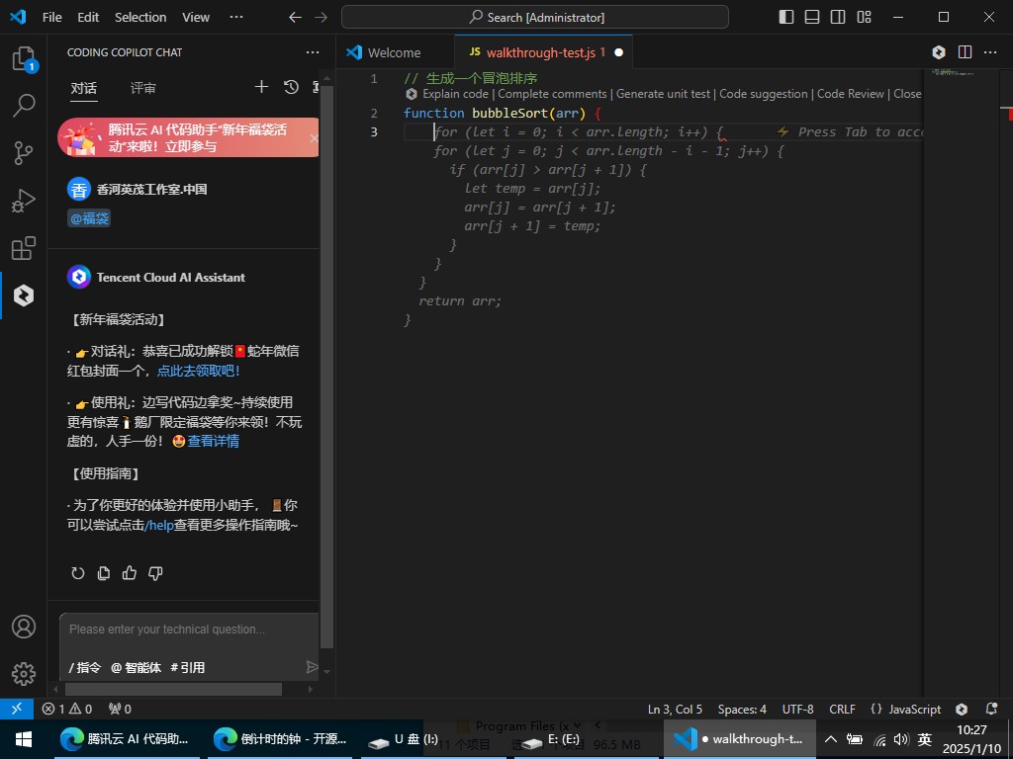Click the regenerate response icon in chat

click(78, 573)
